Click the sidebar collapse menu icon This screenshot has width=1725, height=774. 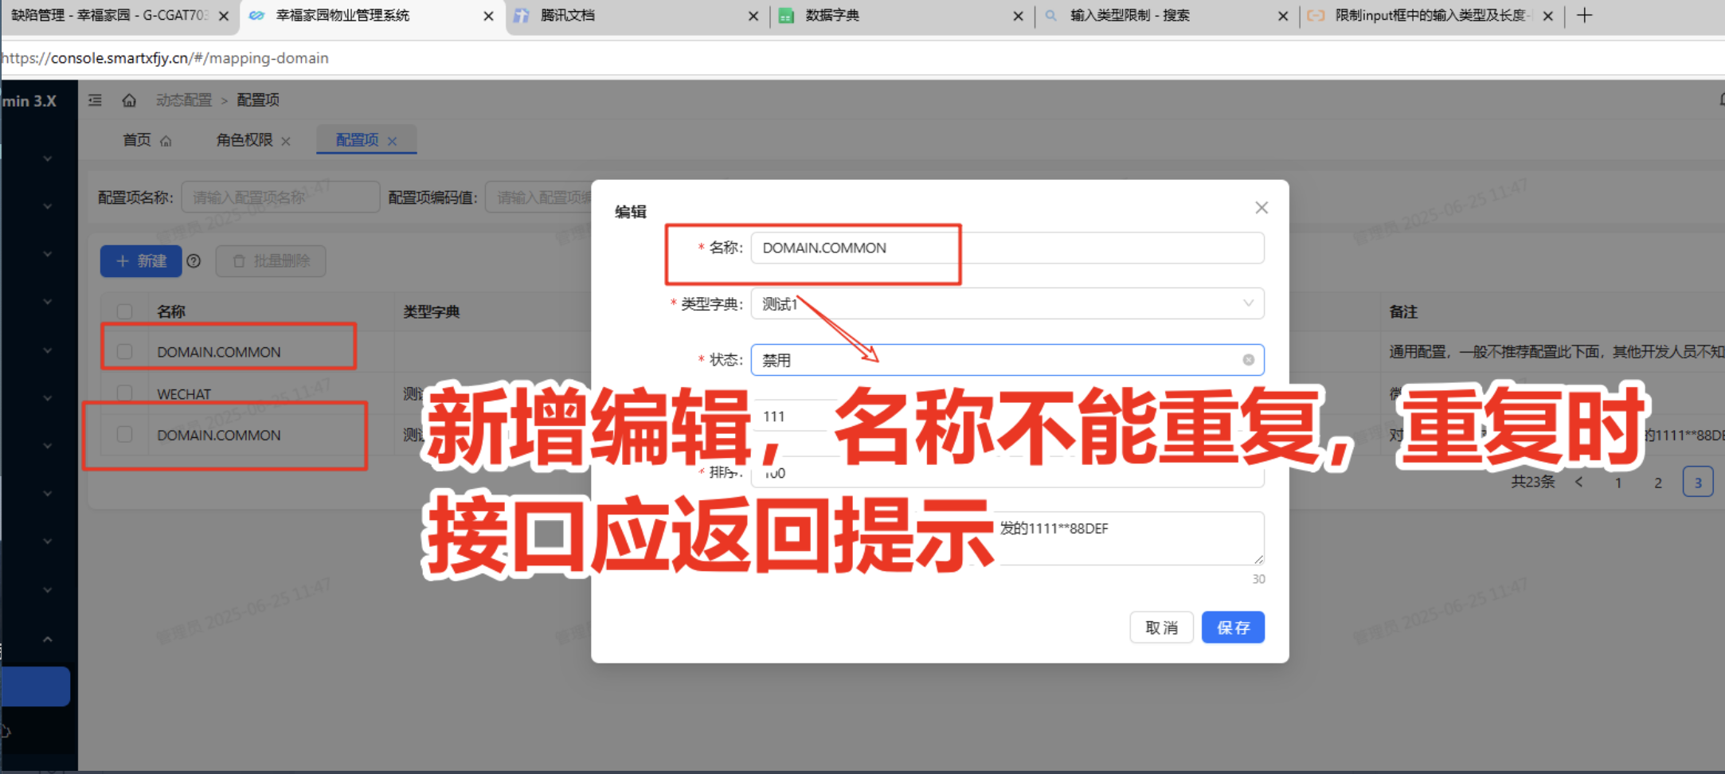[95, 100]
